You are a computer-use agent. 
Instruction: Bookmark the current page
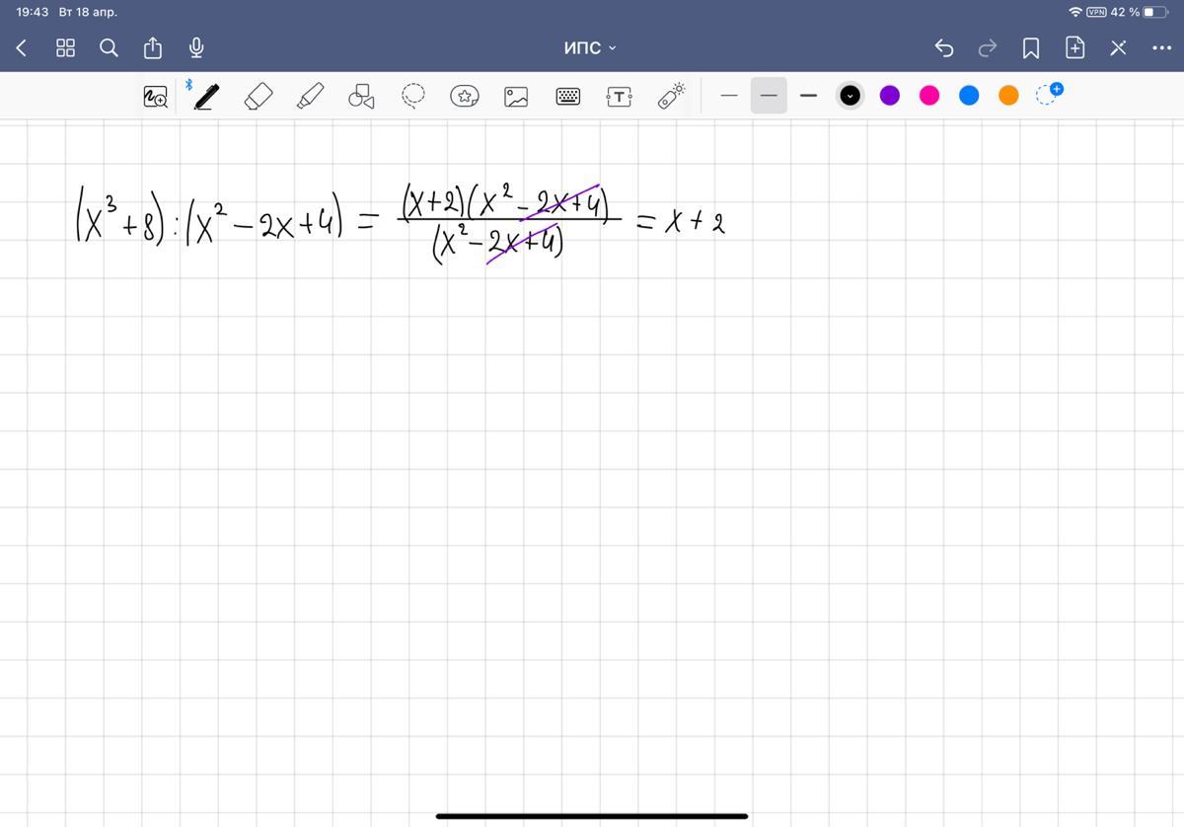(x=1031, y=47)
